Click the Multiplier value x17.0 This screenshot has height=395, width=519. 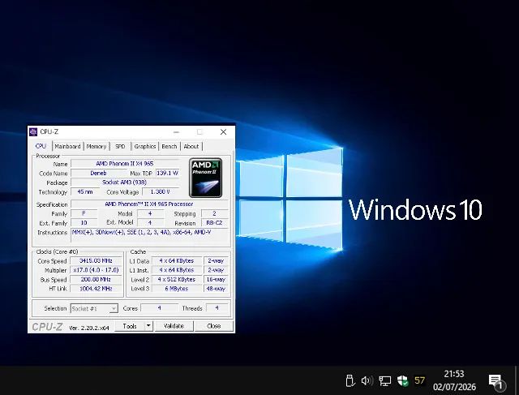click(96, 270)
